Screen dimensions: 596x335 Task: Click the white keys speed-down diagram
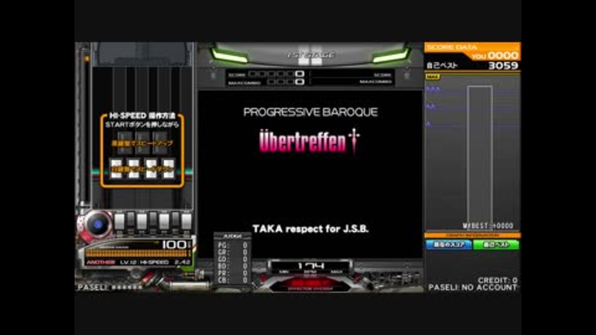[x=142, y=168]
